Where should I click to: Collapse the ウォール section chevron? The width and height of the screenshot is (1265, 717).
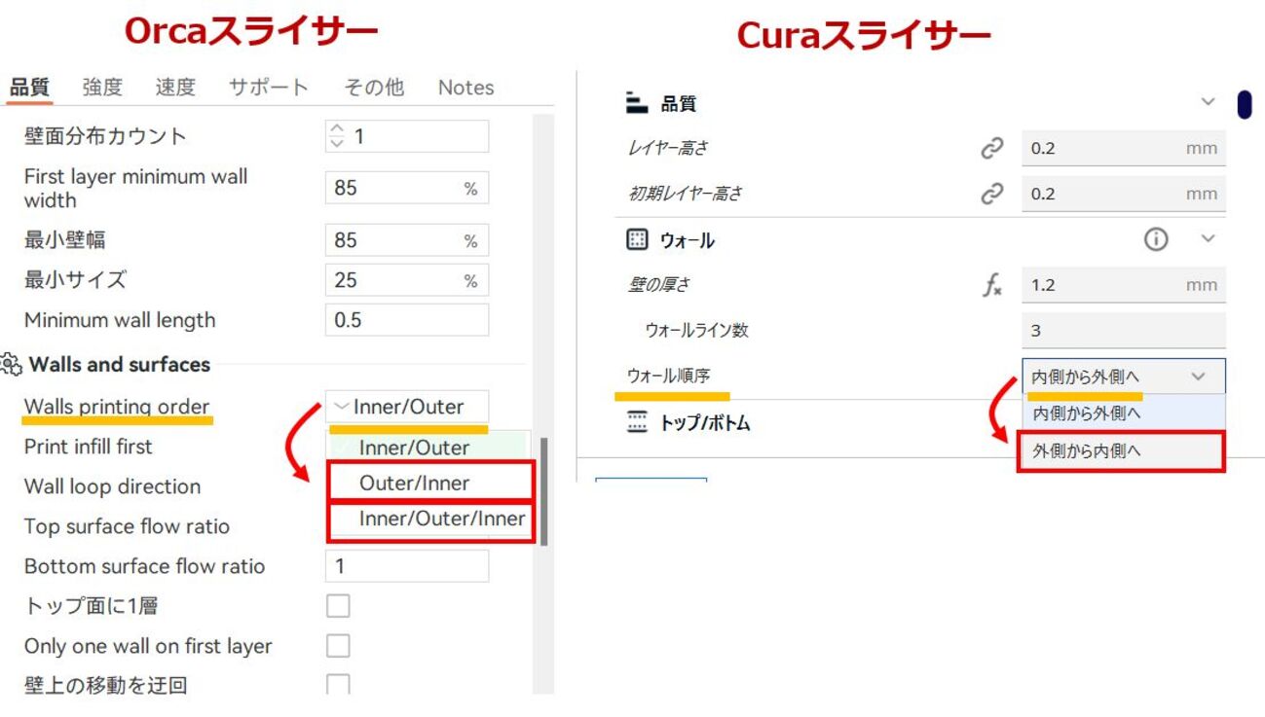(1208, 238)
